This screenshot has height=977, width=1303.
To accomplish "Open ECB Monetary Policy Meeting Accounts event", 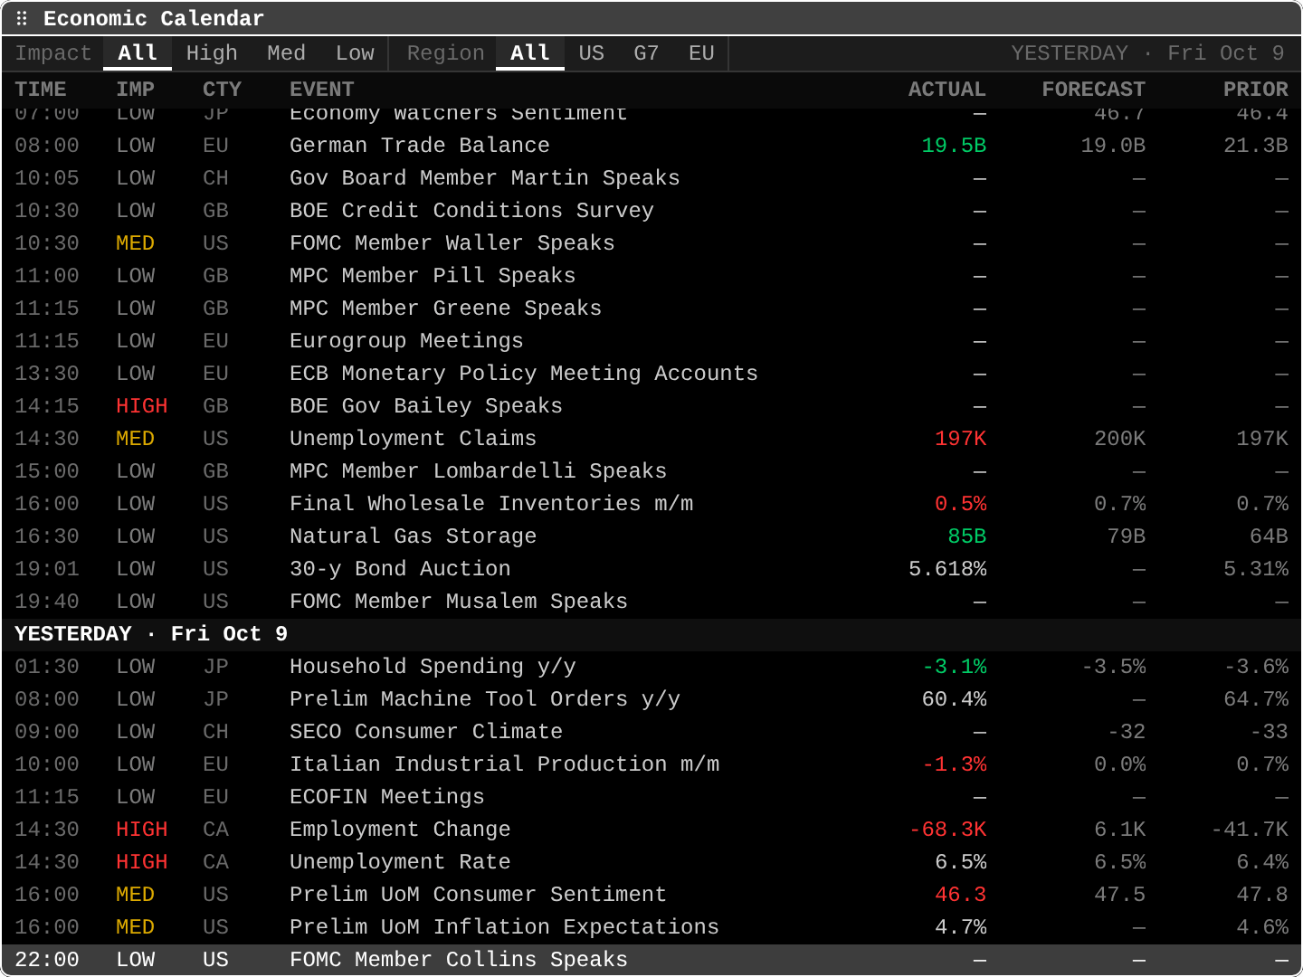I will click(x=651, y=374).
